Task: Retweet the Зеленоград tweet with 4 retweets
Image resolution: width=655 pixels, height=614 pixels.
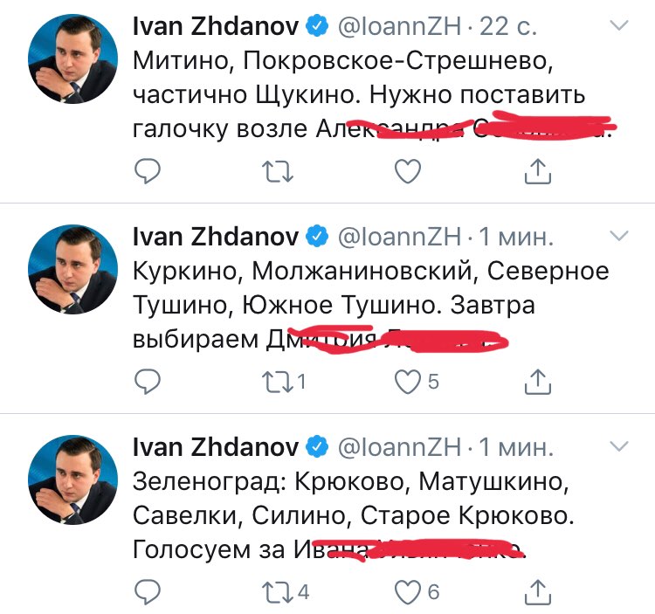Action: [277, 592]
